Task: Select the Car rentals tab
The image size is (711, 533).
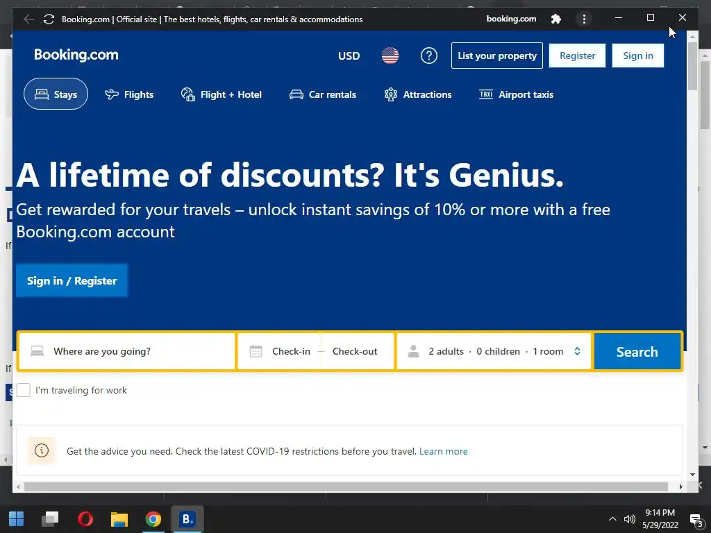Action: click(x=323, y=94)
